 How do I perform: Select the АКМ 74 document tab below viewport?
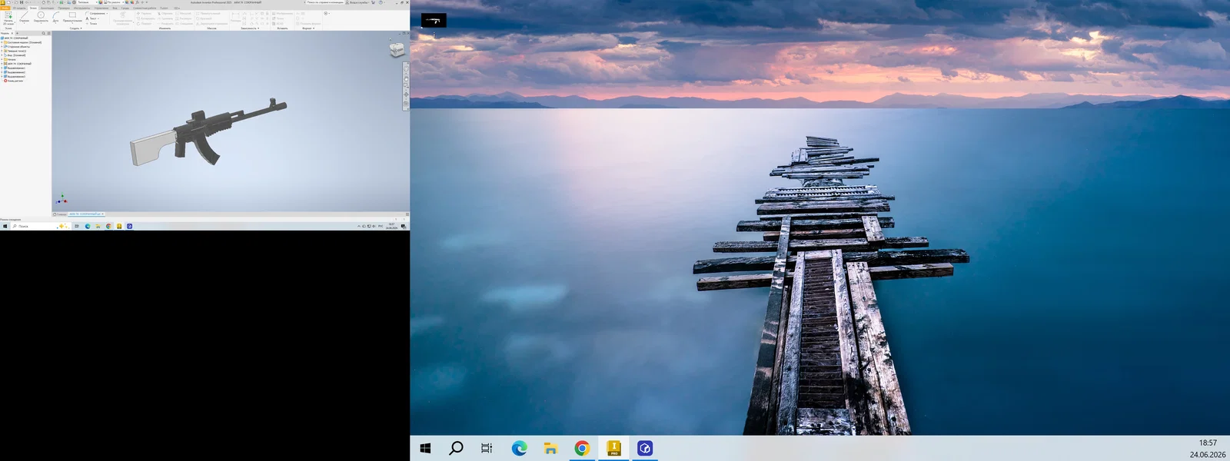coord(85,214)
